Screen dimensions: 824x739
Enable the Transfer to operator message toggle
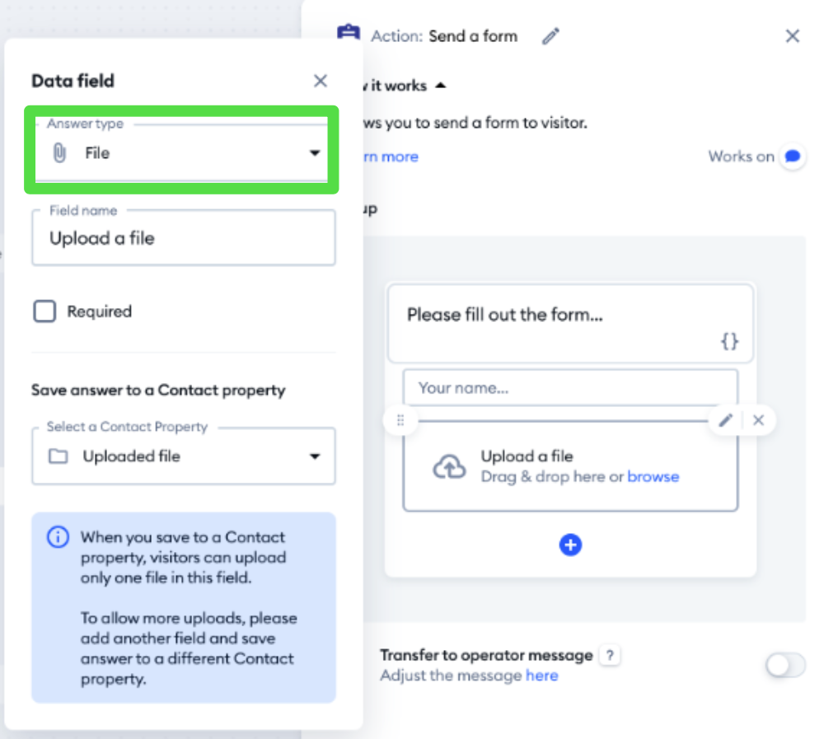[784, 666]
